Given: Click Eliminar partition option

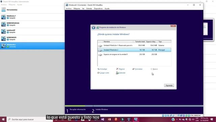Looking at the screenshot, I should click(x=120, y=69).
